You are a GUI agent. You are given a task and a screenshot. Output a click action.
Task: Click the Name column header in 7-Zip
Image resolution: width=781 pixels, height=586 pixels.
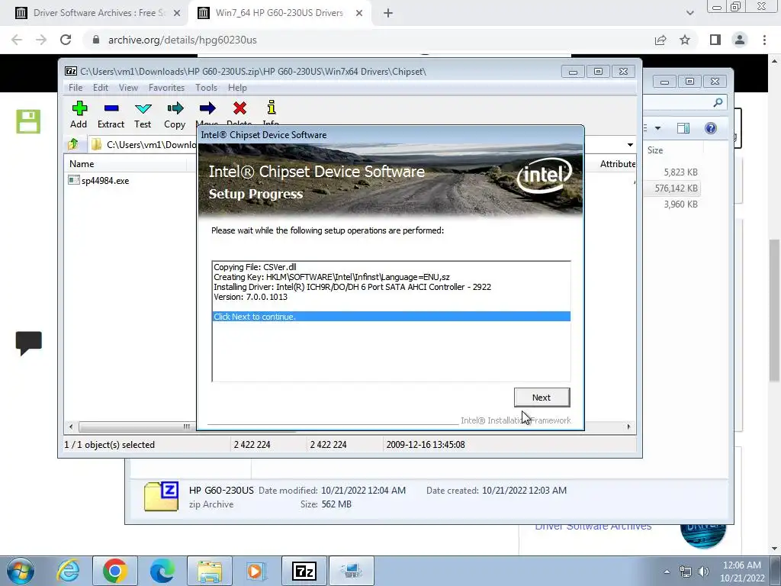(82, 164)
